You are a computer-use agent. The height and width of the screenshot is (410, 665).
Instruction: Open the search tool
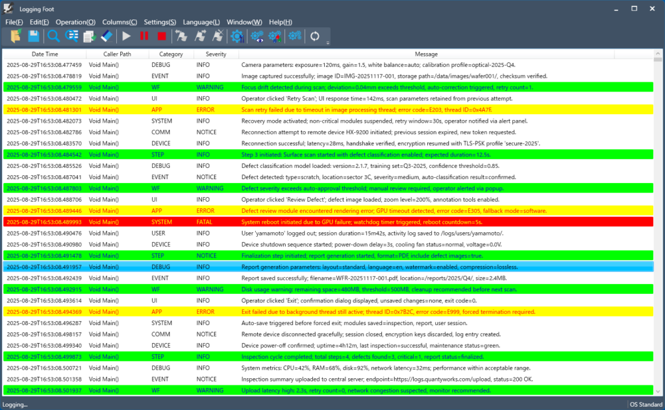click(x=53, y=36)
